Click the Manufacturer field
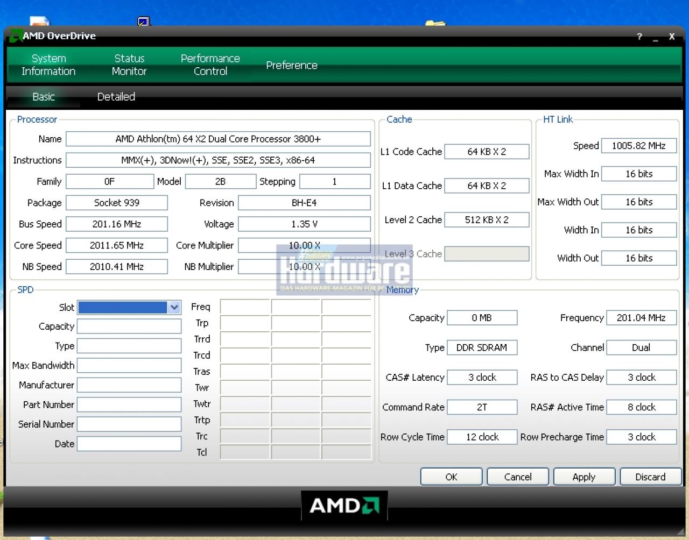689x540 pixels. tap(129, 385)
